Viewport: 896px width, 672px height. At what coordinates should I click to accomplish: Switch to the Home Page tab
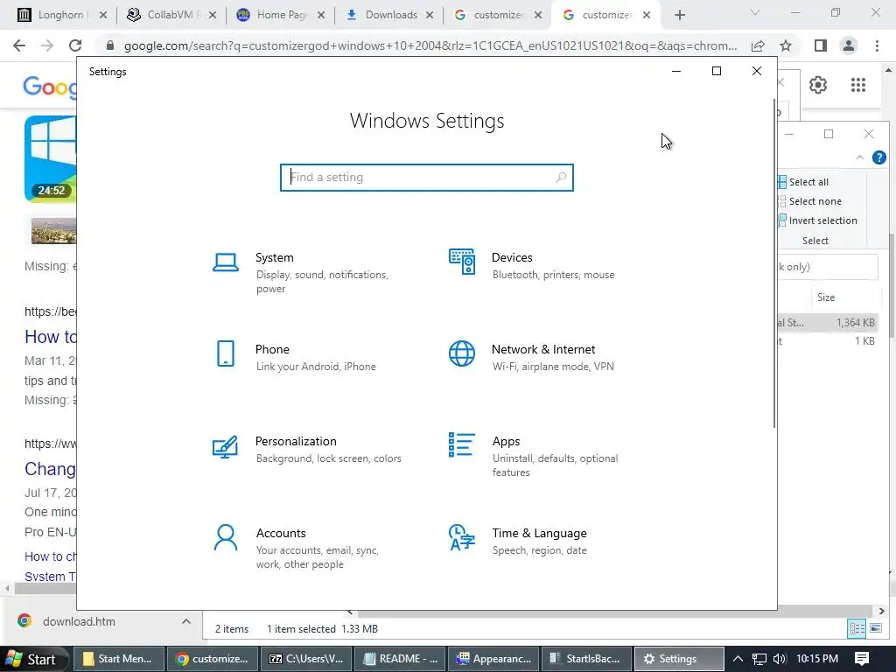[x=280, y=15]
